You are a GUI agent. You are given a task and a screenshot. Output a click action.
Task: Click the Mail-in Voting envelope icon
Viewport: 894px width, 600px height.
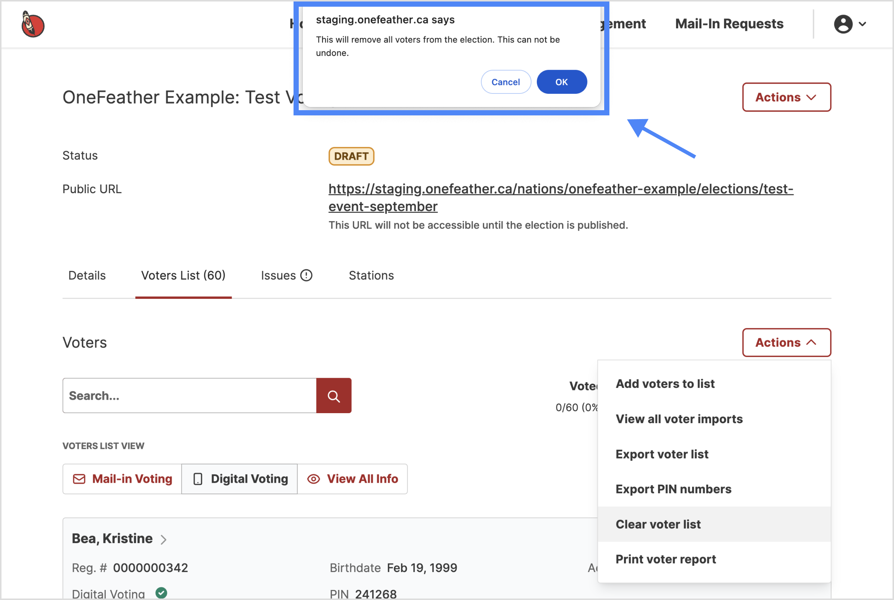(x=79, y=479)
